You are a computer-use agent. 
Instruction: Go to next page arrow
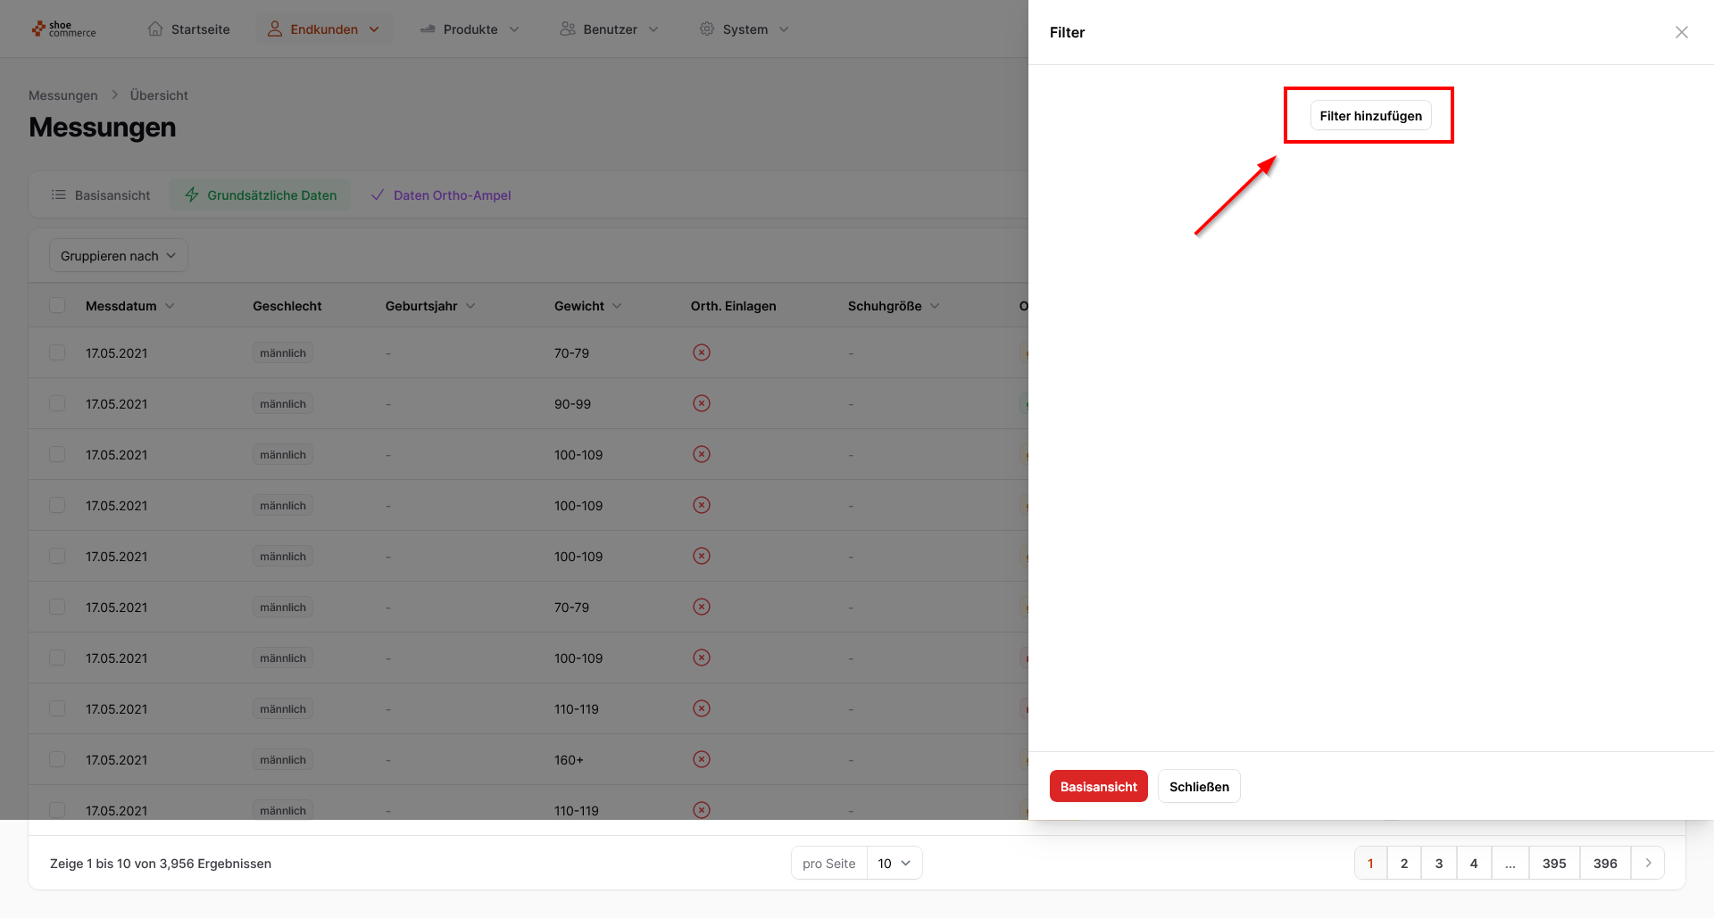click(1648, 863)
